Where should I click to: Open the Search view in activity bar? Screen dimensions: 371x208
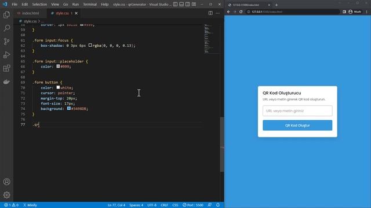tap(6, 28)
